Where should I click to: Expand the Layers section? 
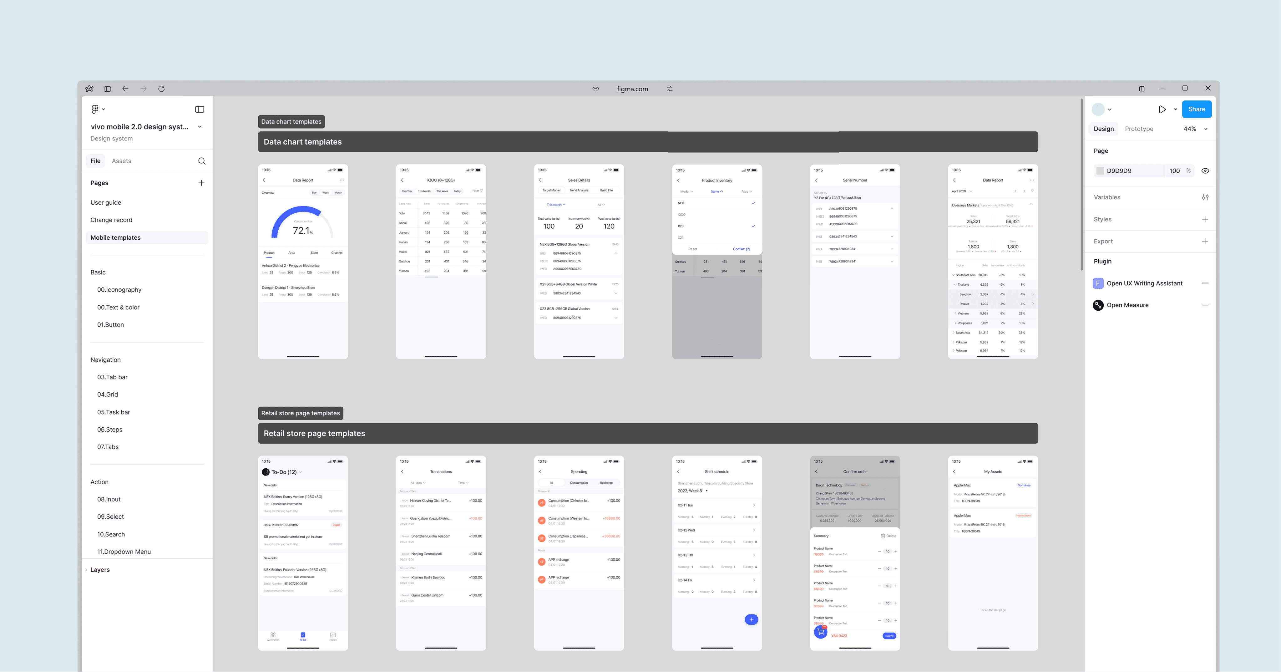pyautogui.click(x=99, y=569)
